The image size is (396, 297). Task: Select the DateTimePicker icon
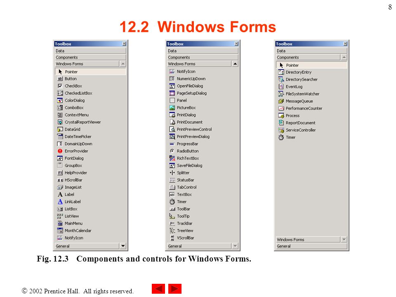60,137
